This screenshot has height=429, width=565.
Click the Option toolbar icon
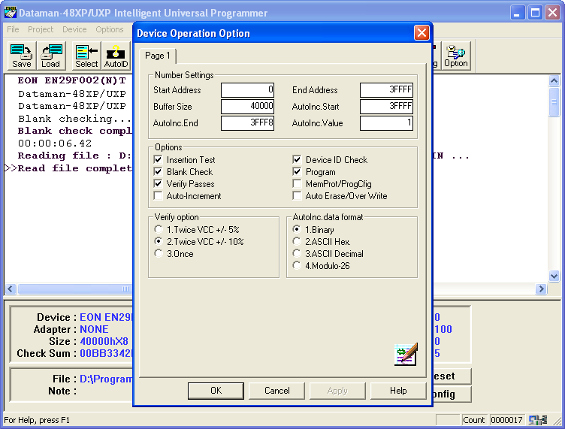(455, 56)
